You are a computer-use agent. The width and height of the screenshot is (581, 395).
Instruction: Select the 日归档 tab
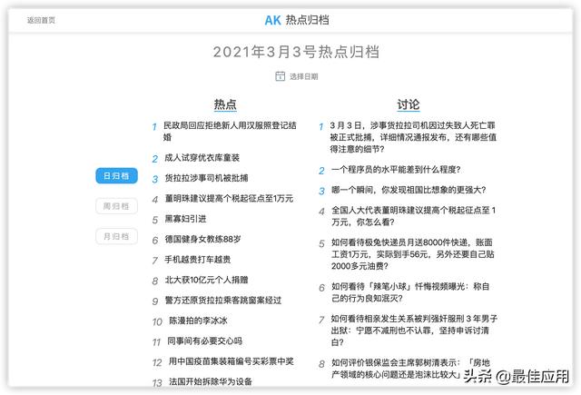[116, 175]
